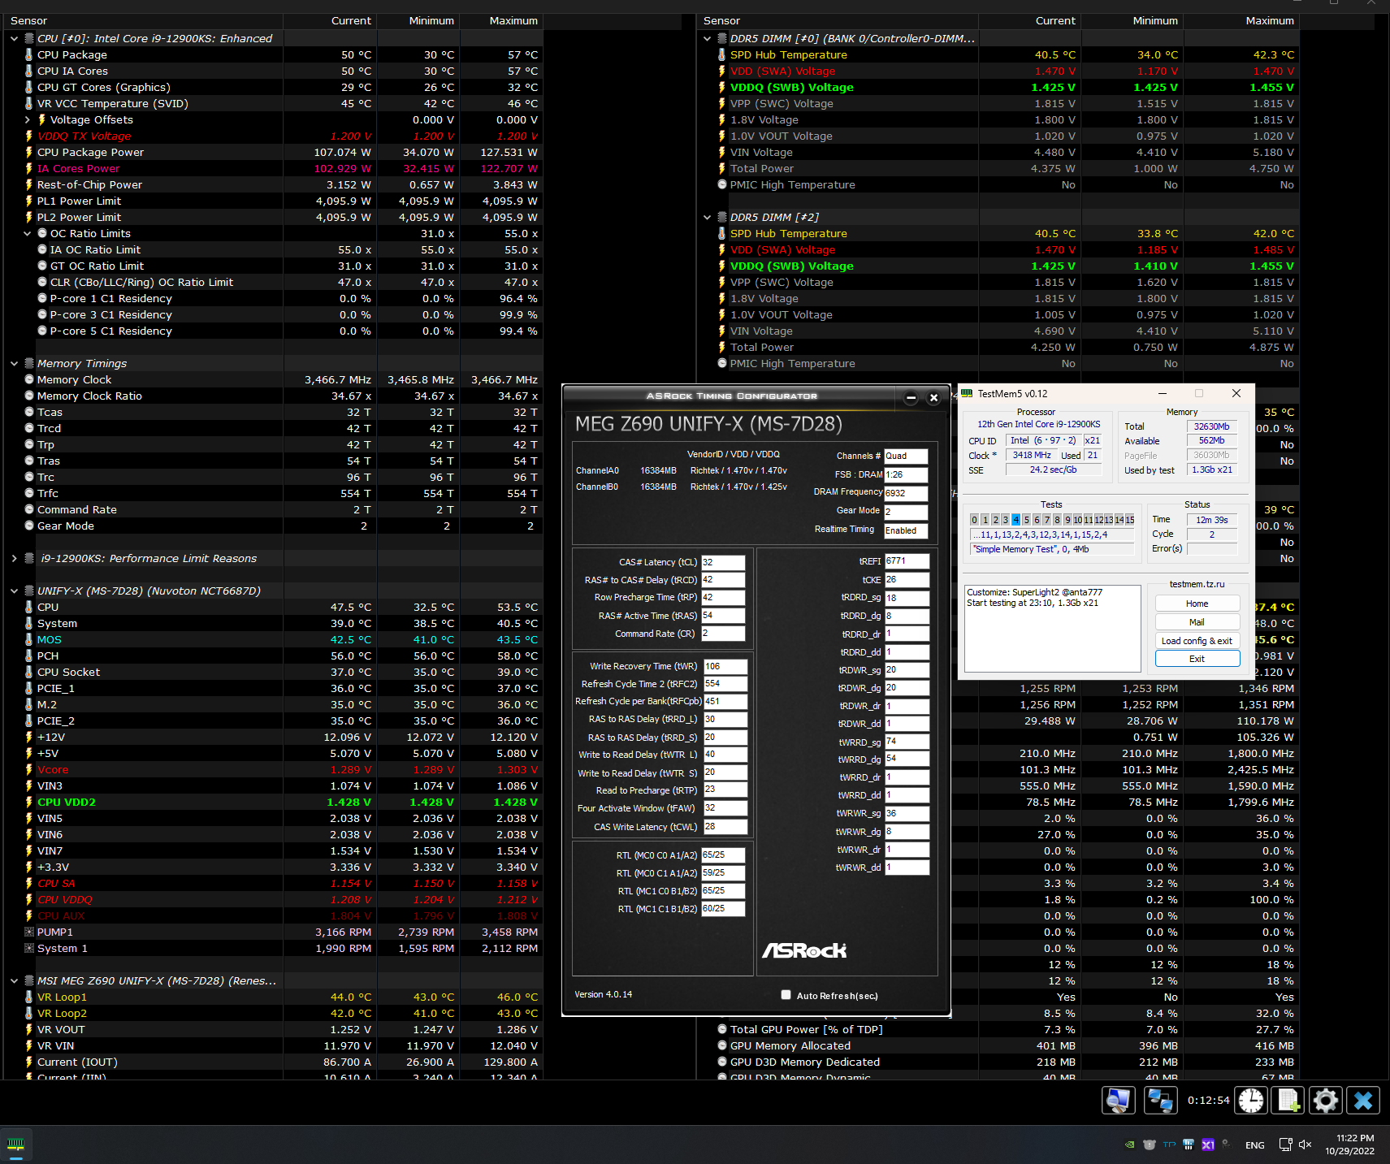Open the ENG language indicator
This screenshot has height=1164, width=1390.
pyautogui.click(x=1254, y=1145)
